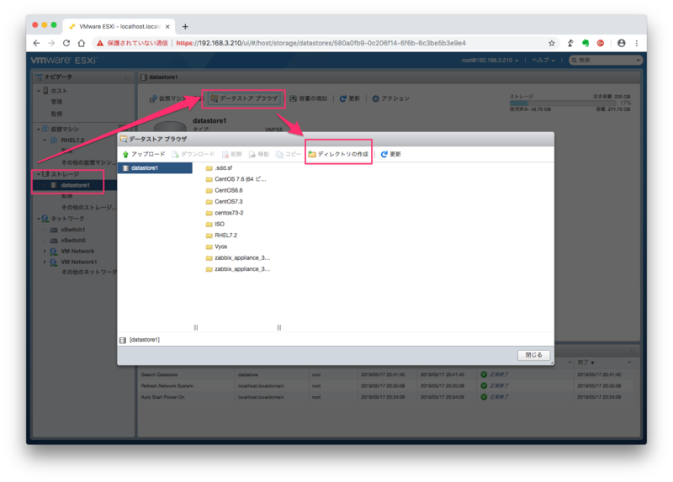Screen dimensions: 673x482
Task: Open the .sdd.sf folder
Action: [x=219, y=168]
